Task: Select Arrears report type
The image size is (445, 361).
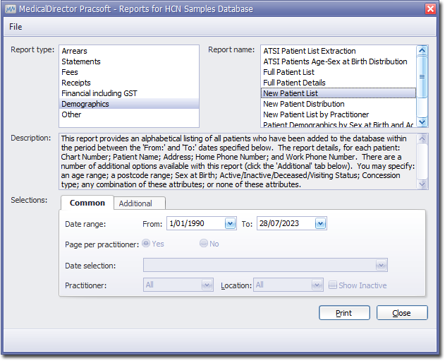Action: [74, 51]
